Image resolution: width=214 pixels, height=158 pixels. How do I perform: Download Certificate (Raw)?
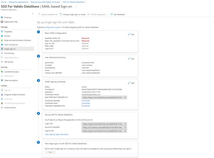(86, 103)
